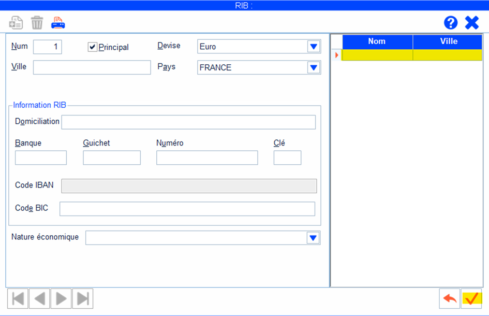Validate with the checkmark button
Viewport: 489px width, 316px height.
point(471,299)
